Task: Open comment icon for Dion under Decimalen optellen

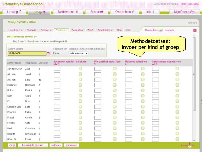Action: pyautogui.click(x=80, y=101)
